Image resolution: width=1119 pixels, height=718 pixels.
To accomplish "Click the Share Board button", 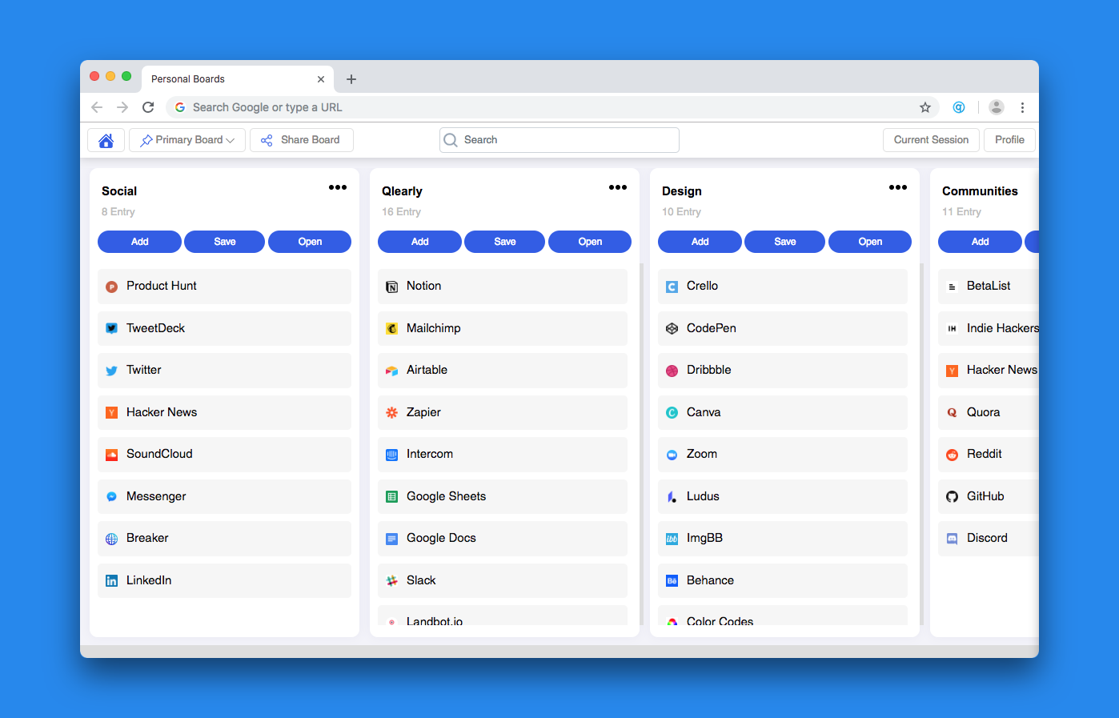I will [x=302, y=140].
